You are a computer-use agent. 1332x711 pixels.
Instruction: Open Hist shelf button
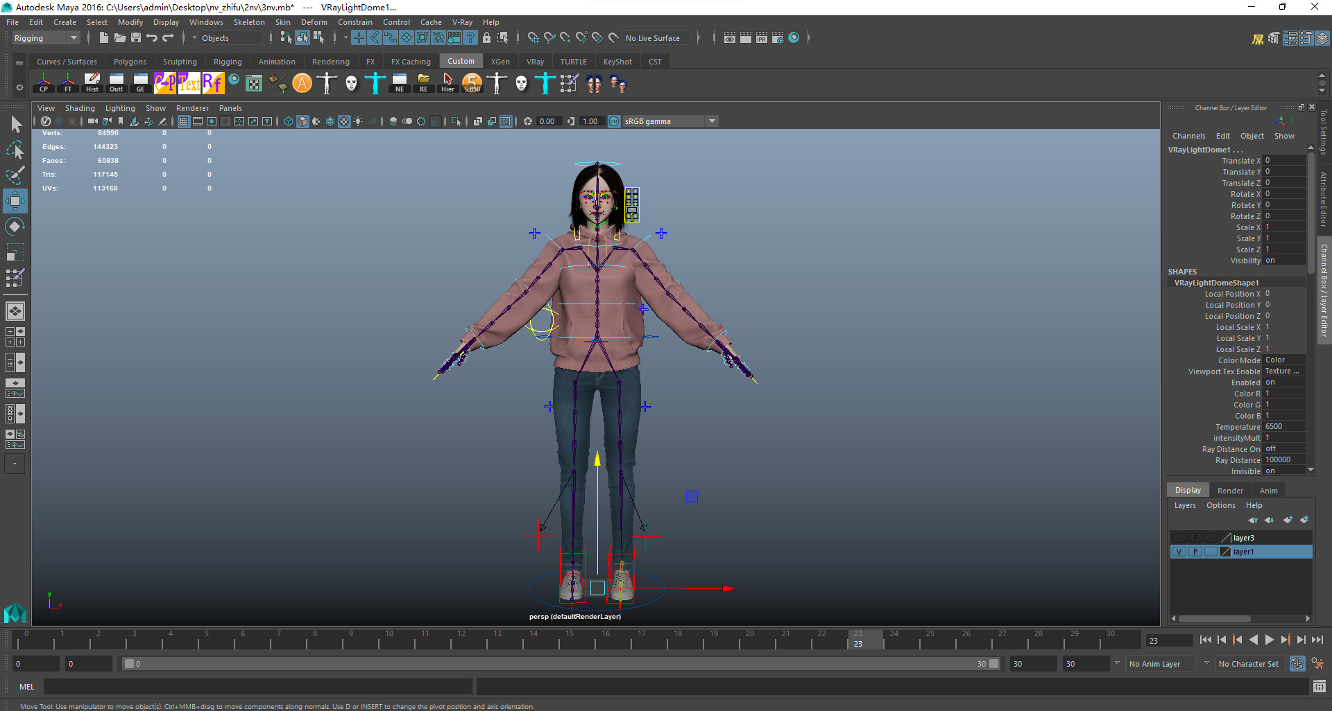pos(92,83)
